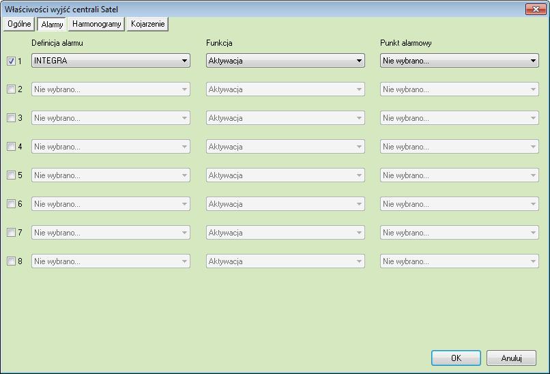Open row 5 Definicja alarmu dropdown
This screenshot has width=550, height=374.
[111, 175]
